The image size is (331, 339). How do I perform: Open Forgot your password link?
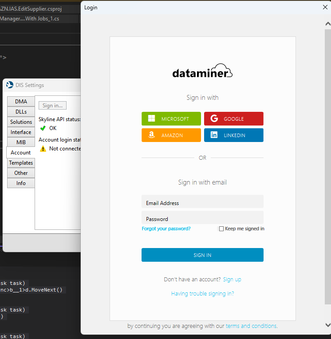click(x=166, y=229)
